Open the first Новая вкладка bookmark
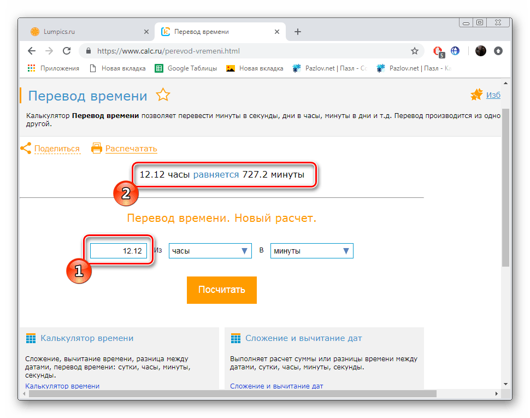Screen dimensions: 530x418 pos(117,68)
